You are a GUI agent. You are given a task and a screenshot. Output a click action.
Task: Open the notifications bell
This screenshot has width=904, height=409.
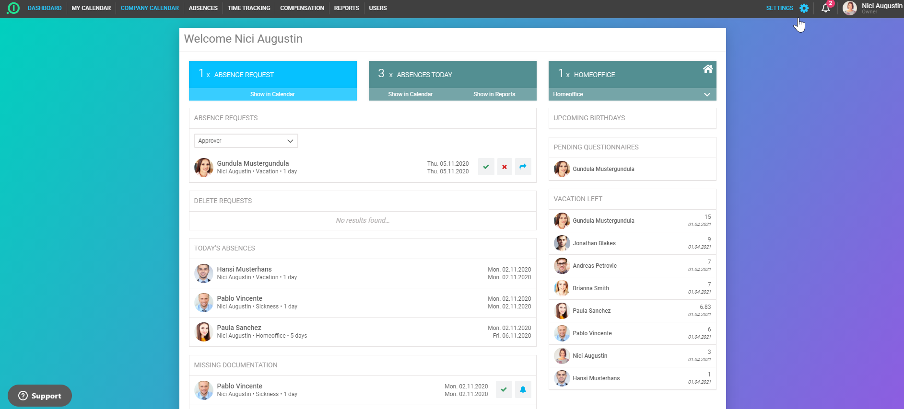click(825, 8)
